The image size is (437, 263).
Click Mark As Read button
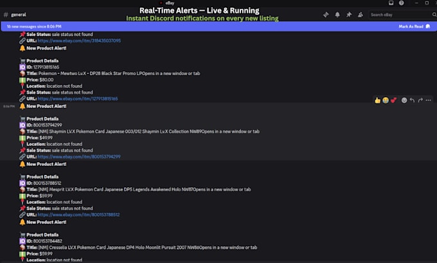point(414,26)
